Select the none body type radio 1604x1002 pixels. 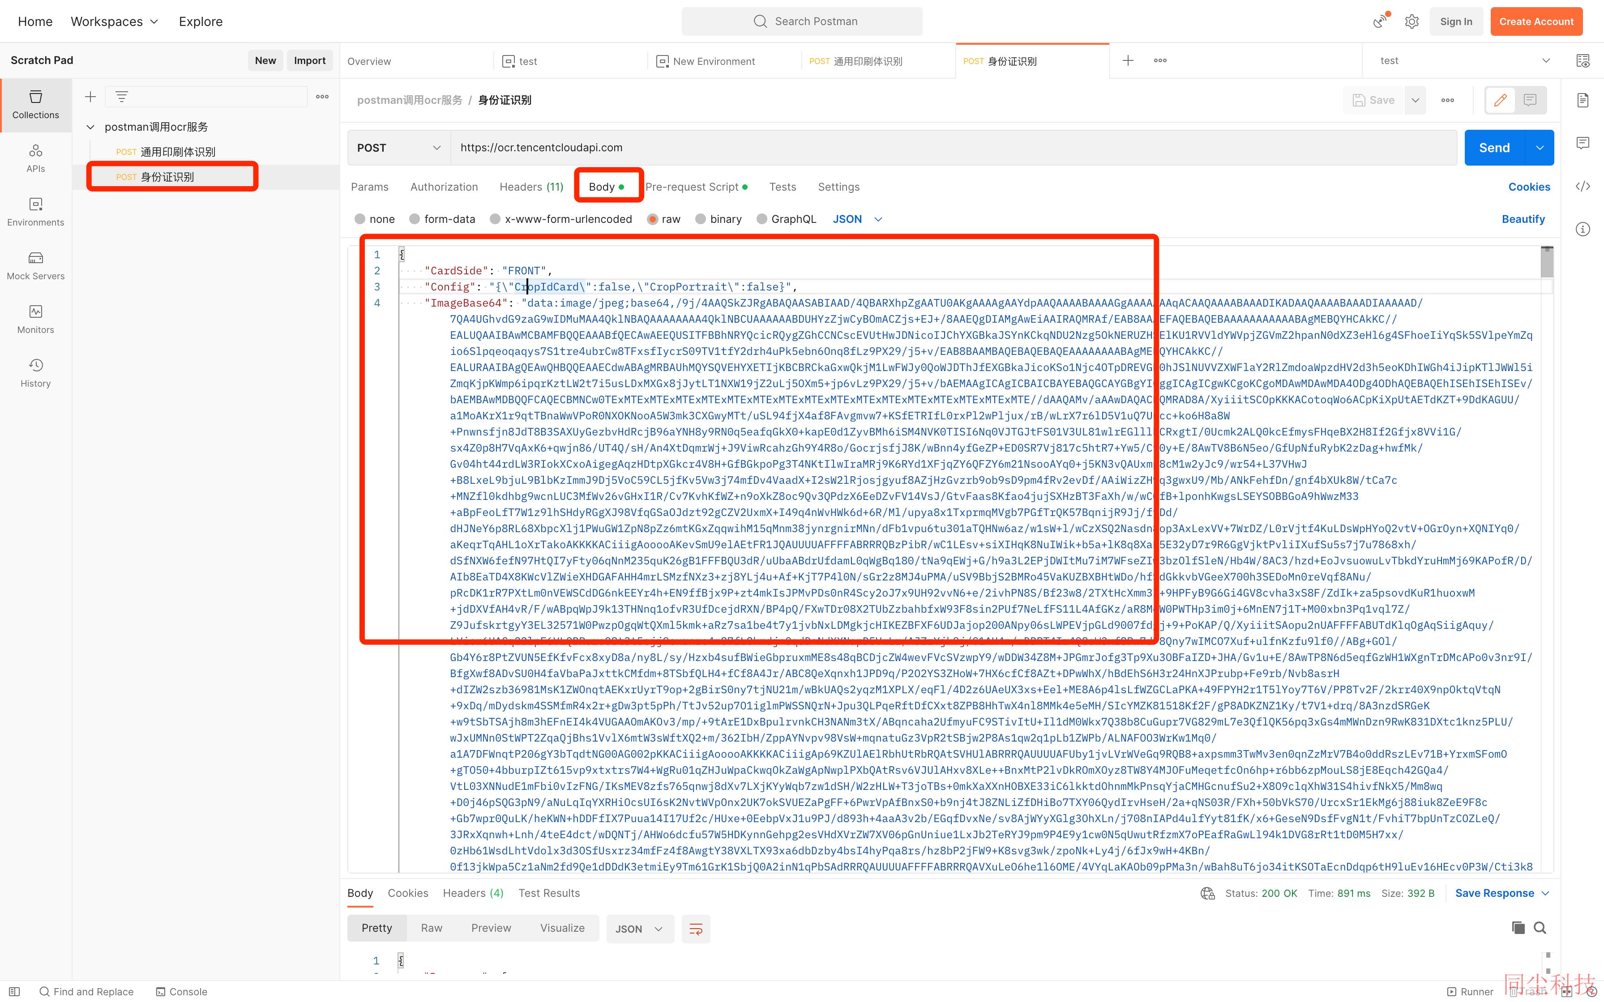(x=360, y=219)
